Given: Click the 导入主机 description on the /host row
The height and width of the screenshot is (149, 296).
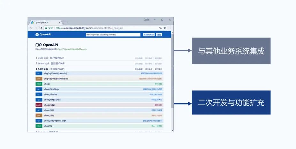Looking at the screenshot, I should (x=158, y=84).
